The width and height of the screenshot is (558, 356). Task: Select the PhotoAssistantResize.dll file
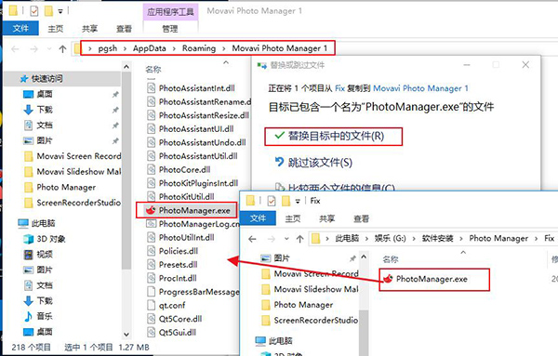point(204,115)
